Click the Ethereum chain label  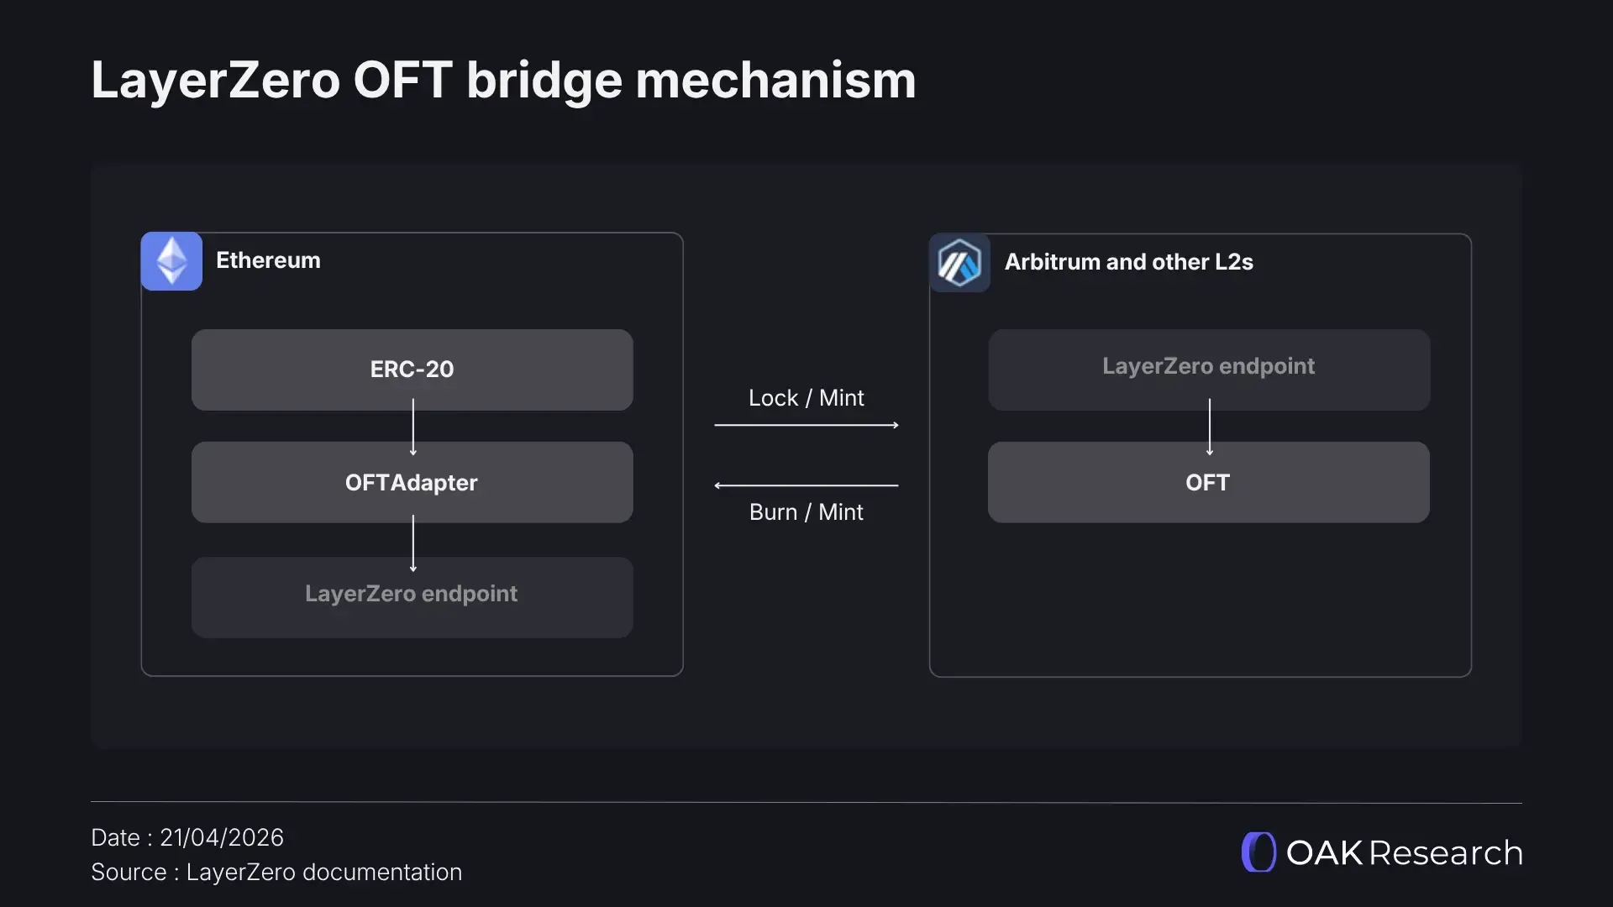pos(268,260)
